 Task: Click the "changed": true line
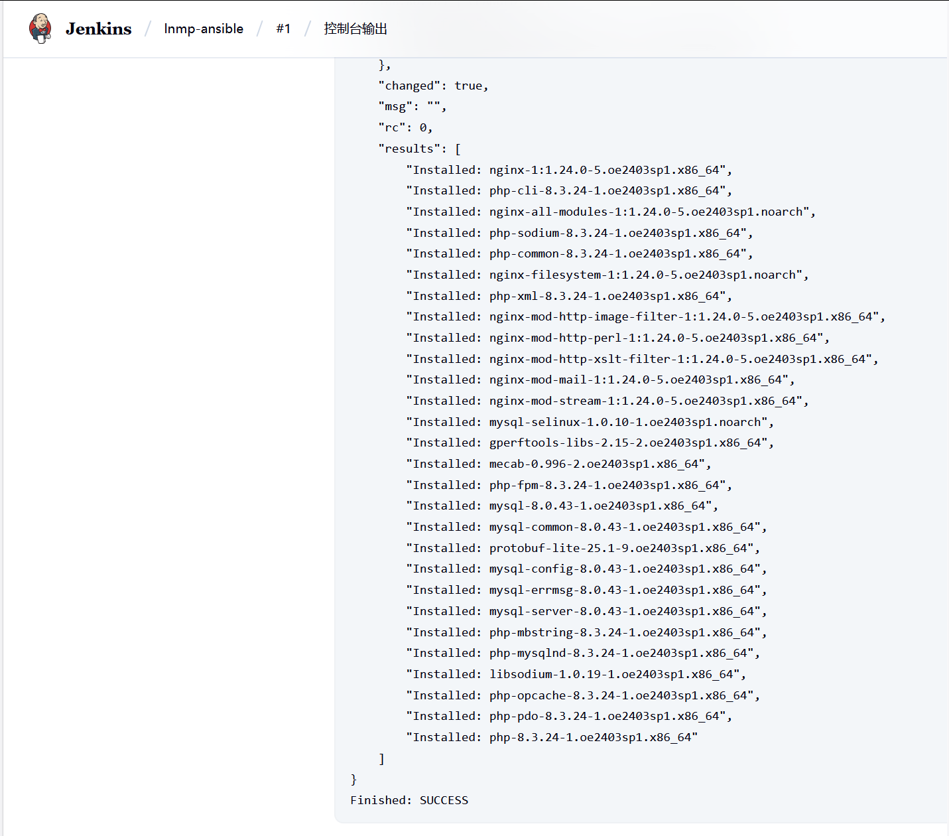pos(433,86)
